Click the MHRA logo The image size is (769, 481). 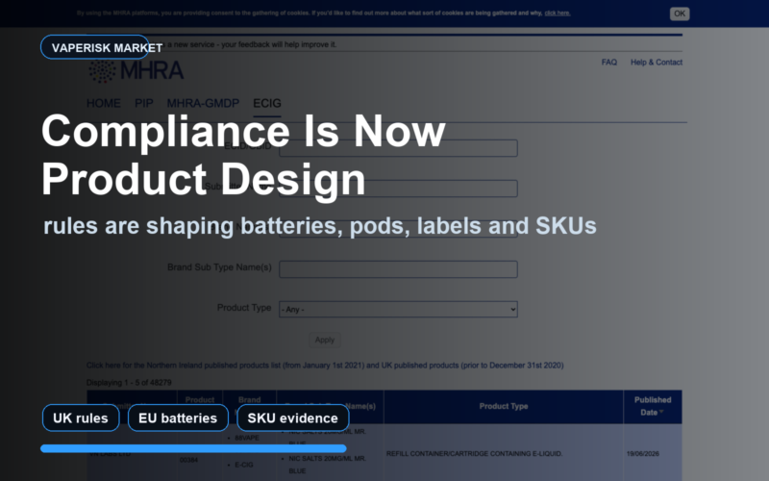(x=136, y=71)
